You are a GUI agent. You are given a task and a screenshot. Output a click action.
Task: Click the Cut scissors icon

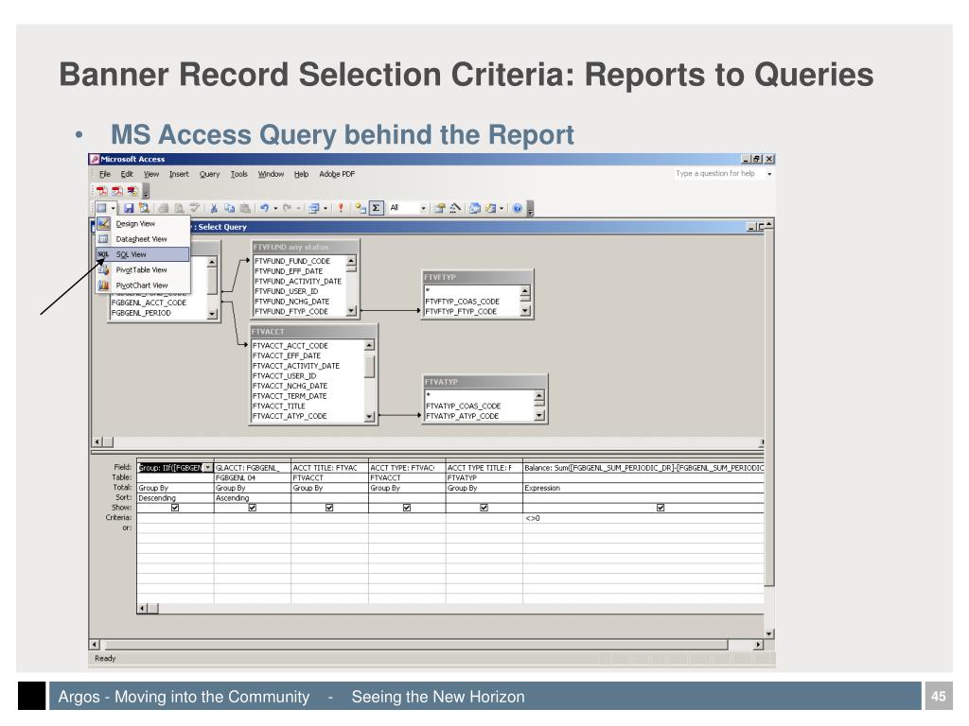[x=214, y=208]
